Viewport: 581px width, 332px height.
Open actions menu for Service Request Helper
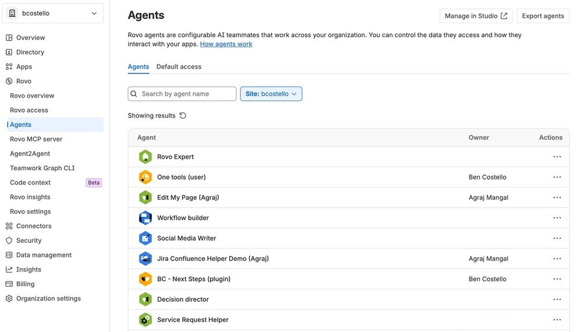point(557,319)
